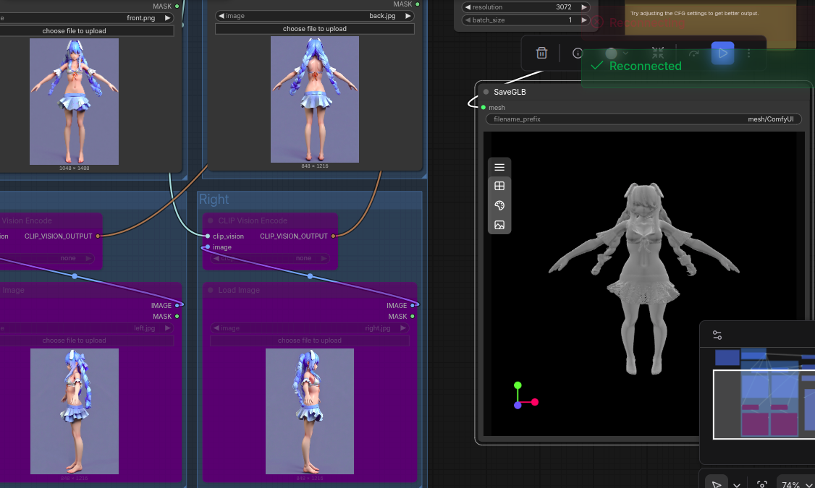815x488 pixels.
Task: Open the 74% zoom level dropdown
Action: pos(795,485)
